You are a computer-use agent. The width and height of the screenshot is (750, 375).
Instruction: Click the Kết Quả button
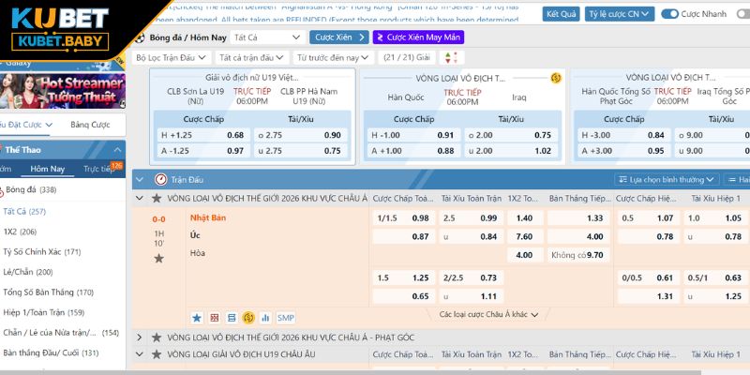click(561, 14)
